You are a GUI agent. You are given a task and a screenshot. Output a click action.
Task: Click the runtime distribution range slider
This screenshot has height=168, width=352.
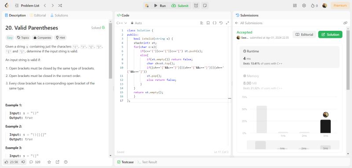[x=293, y=145]
